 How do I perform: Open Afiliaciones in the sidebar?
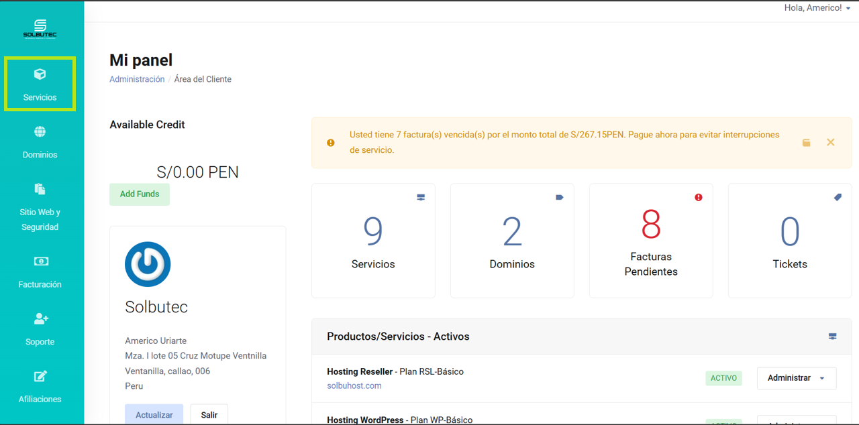tap(40, 387)
